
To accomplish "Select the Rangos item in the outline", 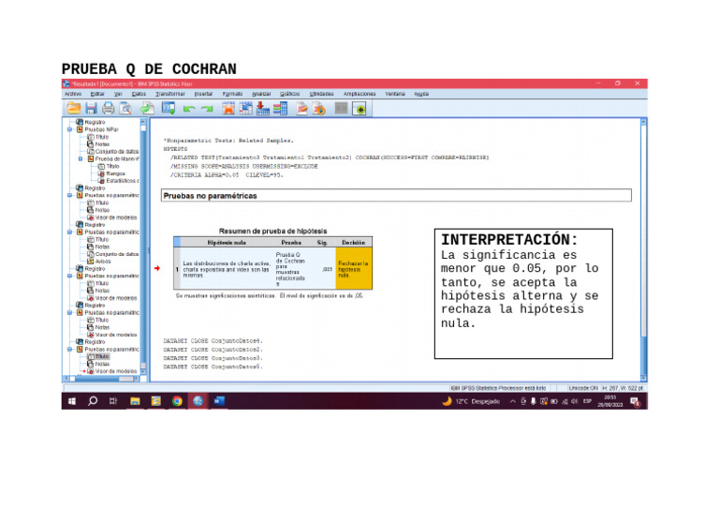I will point(115,173).
